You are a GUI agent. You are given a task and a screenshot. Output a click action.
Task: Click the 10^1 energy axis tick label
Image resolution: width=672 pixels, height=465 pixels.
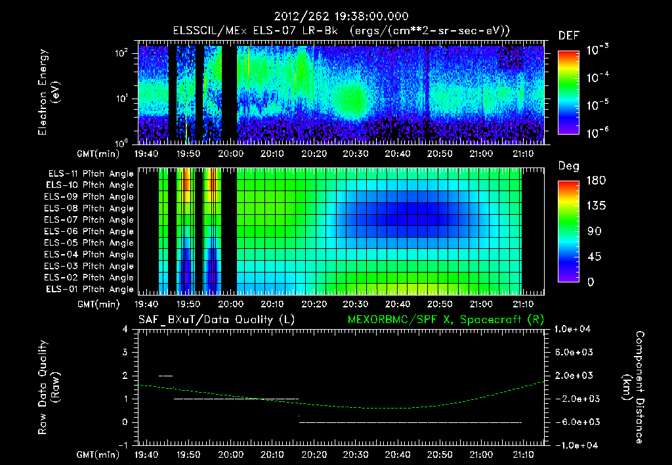tap(121, 99)
